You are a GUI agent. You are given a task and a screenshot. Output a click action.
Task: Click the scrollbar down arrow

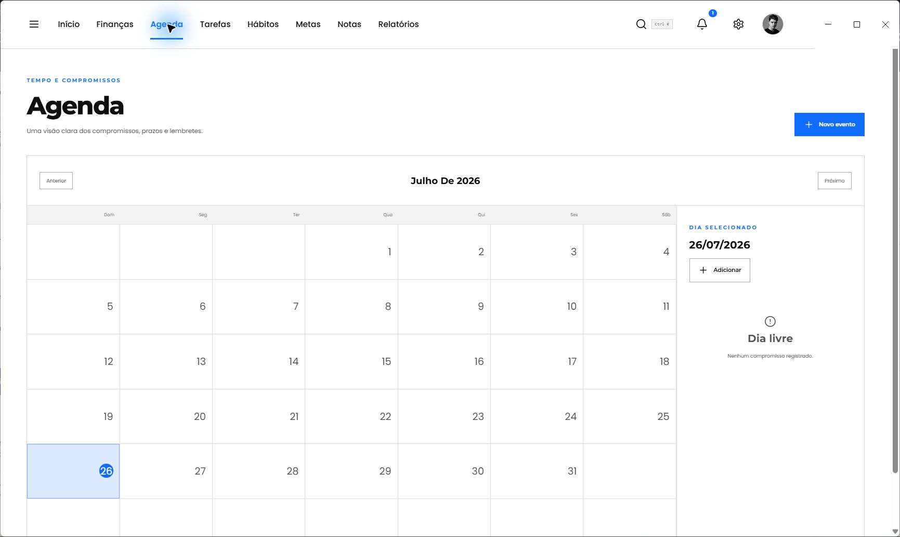tap(895, 532)
